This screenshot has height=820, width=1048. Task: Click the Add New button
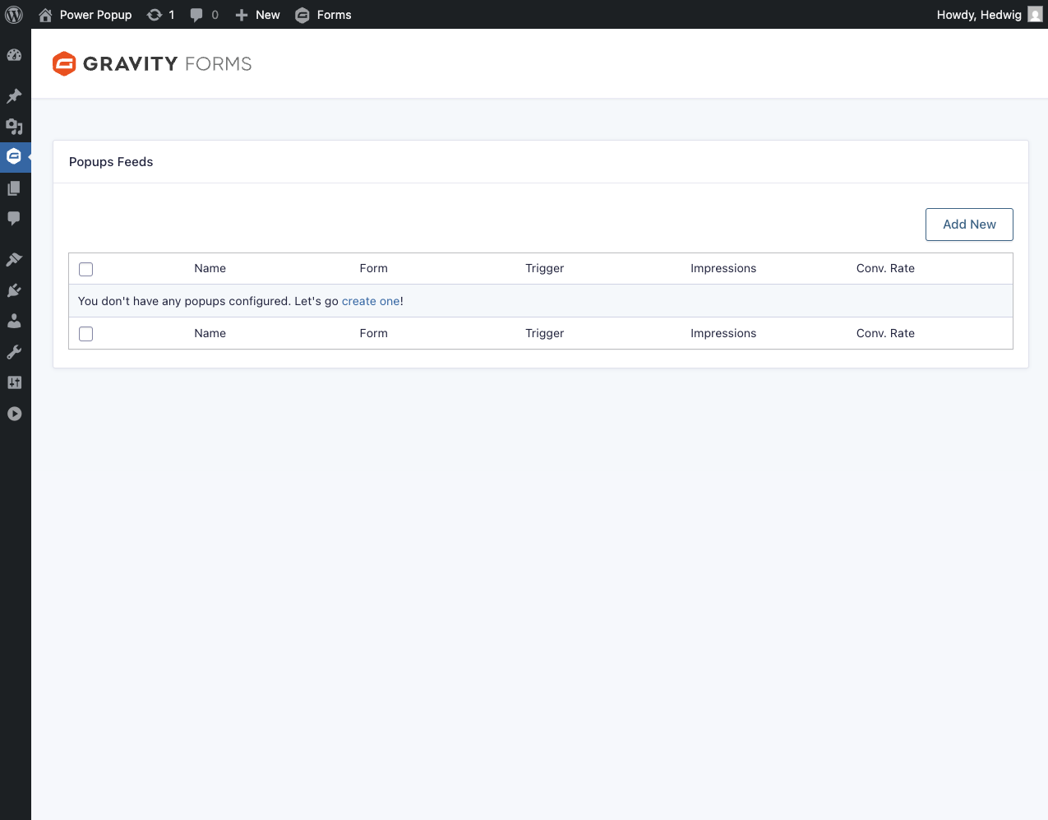pos(969,225)
